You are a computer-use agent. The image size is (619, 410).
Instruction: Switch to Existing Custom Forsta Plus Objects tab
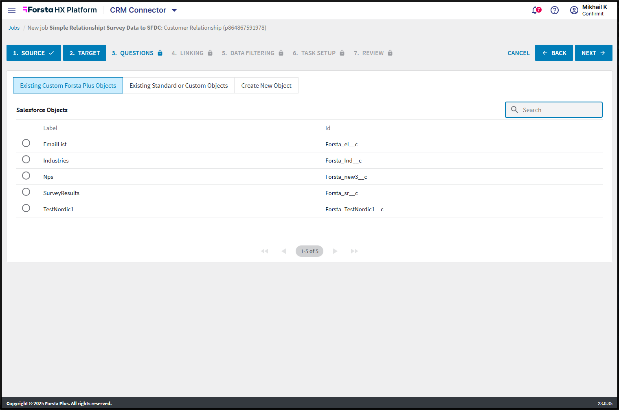coord(68,85)
